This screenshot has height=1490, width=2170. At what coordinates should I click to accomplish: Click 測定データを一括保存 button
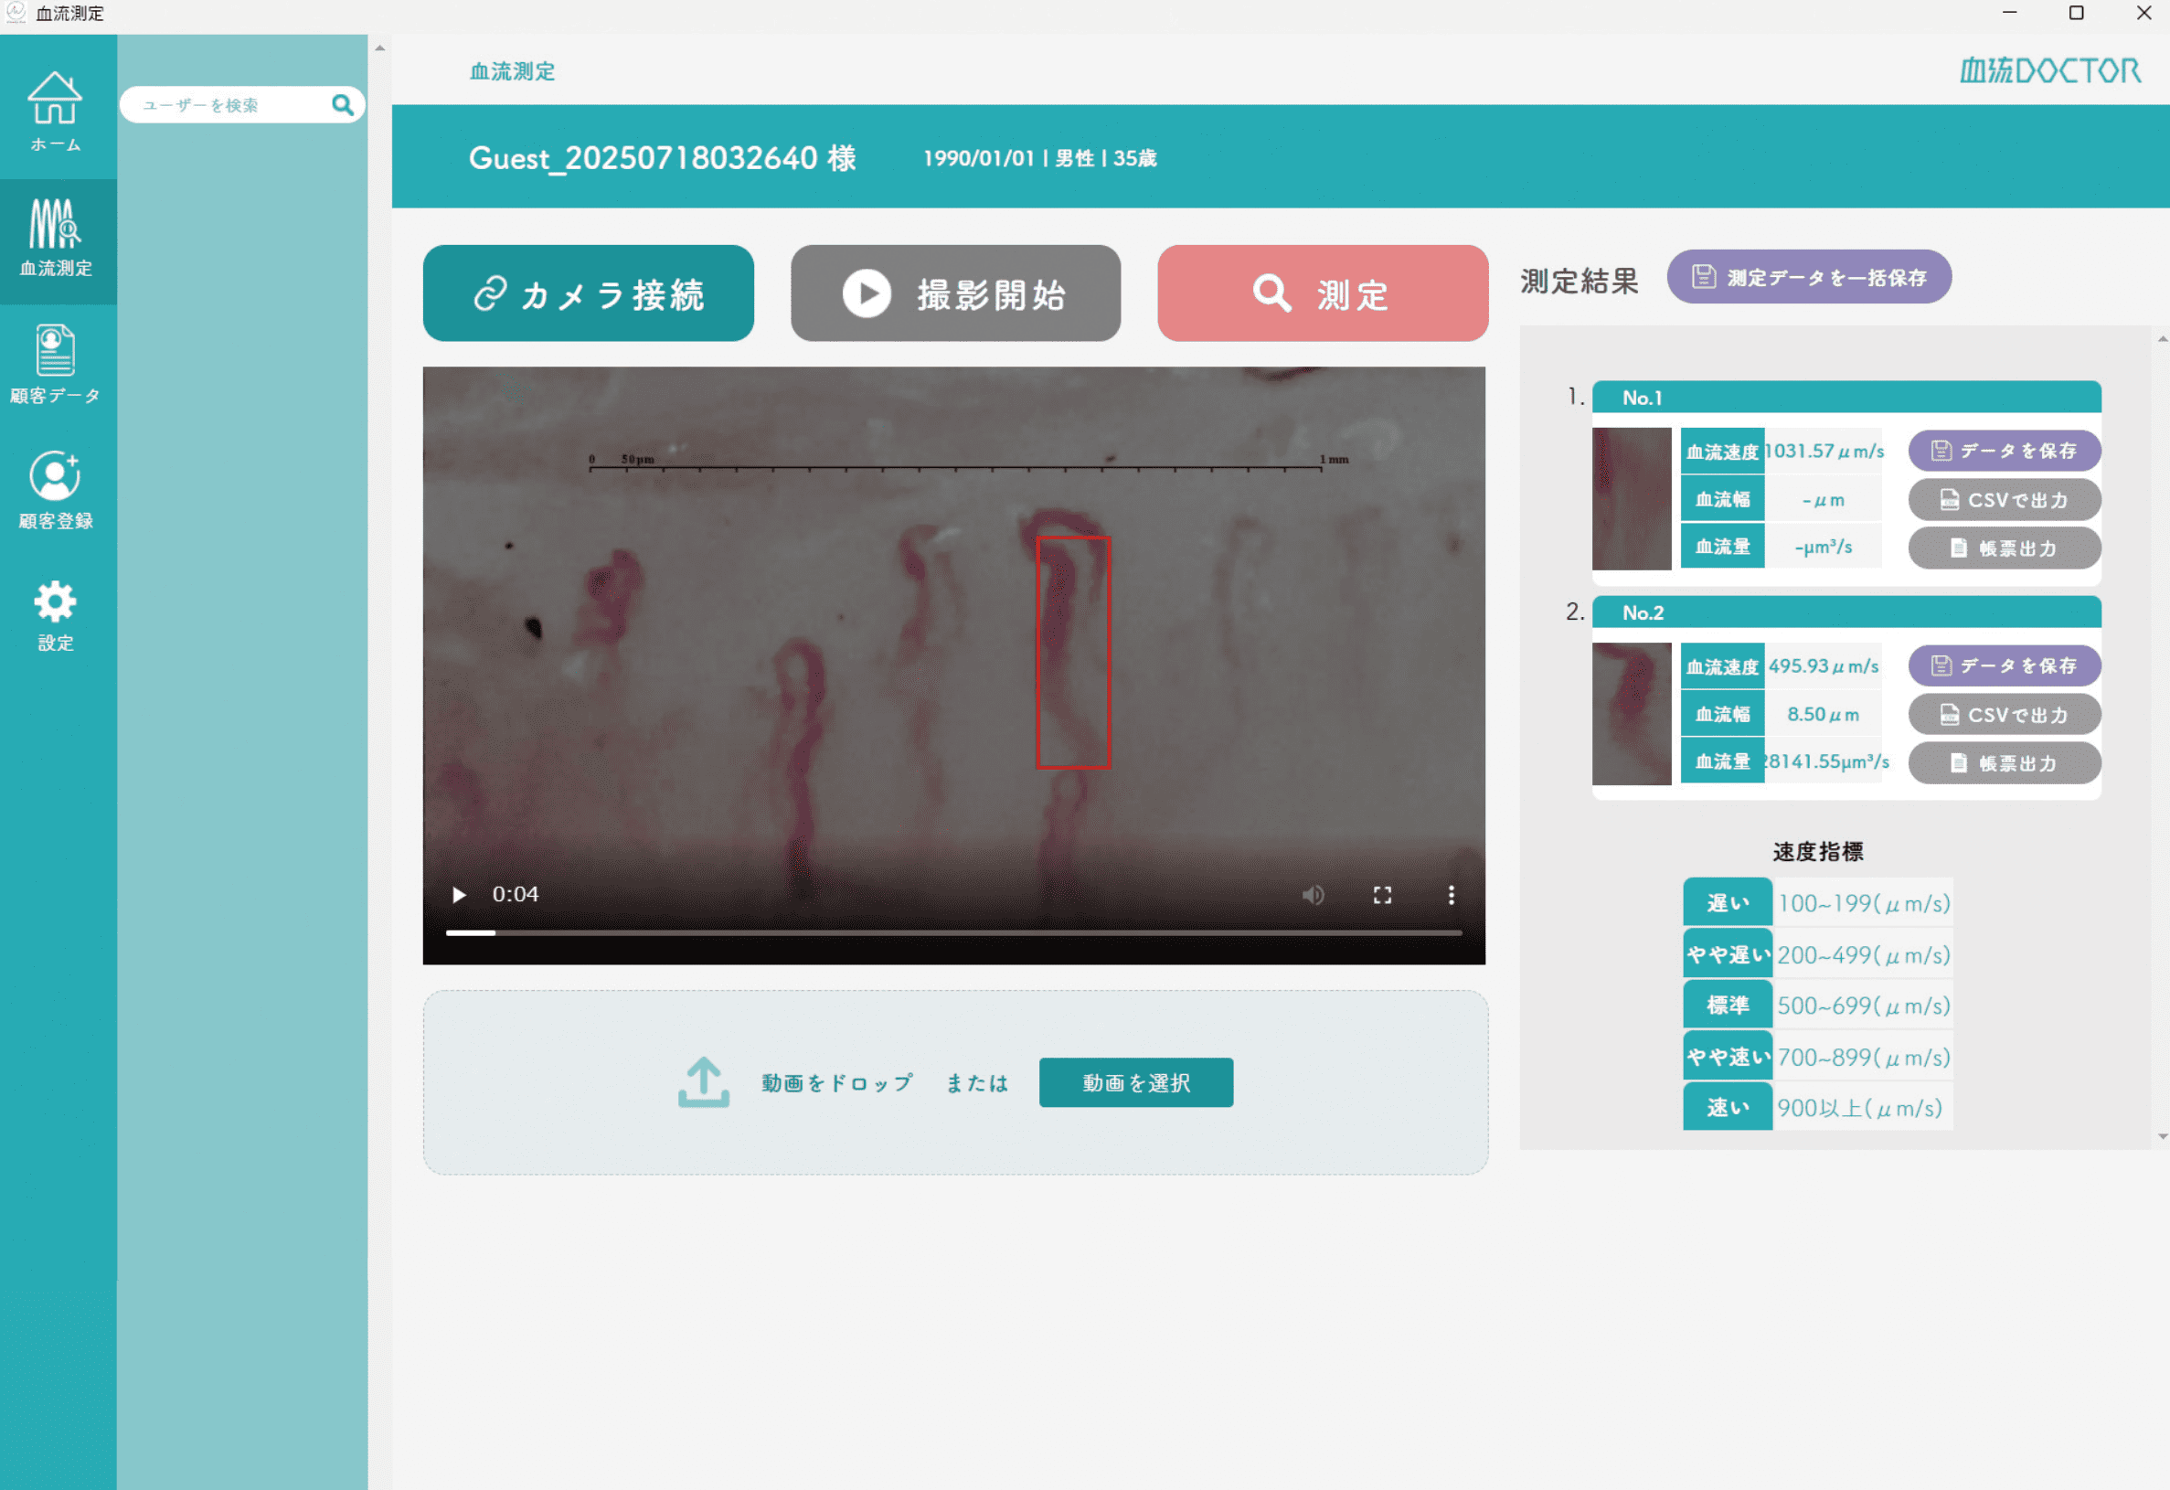click(1809, 277)
